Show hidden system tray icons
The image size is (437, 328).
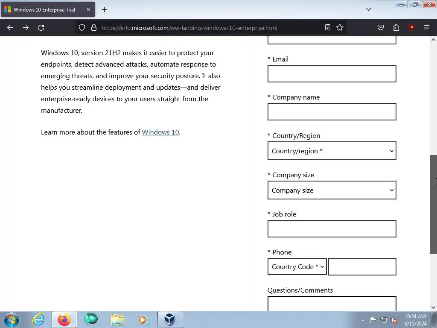pos(363,320)
